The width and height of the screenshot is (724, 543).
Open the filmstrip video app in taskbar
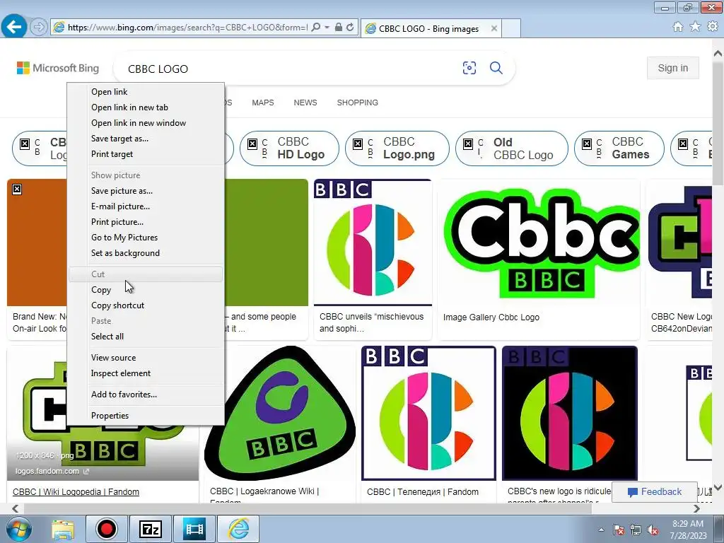194,529
